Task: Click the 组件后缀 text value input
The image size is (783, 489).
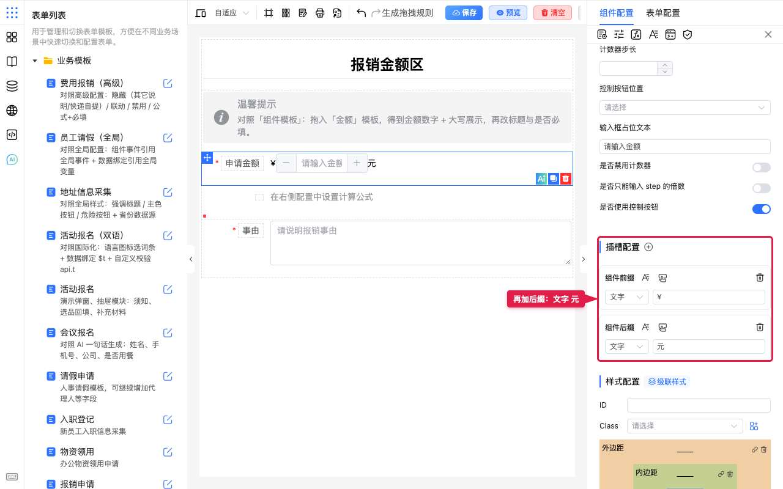Action: pos(709,347)
